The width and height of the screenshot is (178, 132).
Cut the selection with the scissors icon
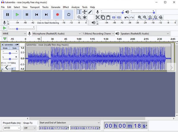(x=98, y=17)
